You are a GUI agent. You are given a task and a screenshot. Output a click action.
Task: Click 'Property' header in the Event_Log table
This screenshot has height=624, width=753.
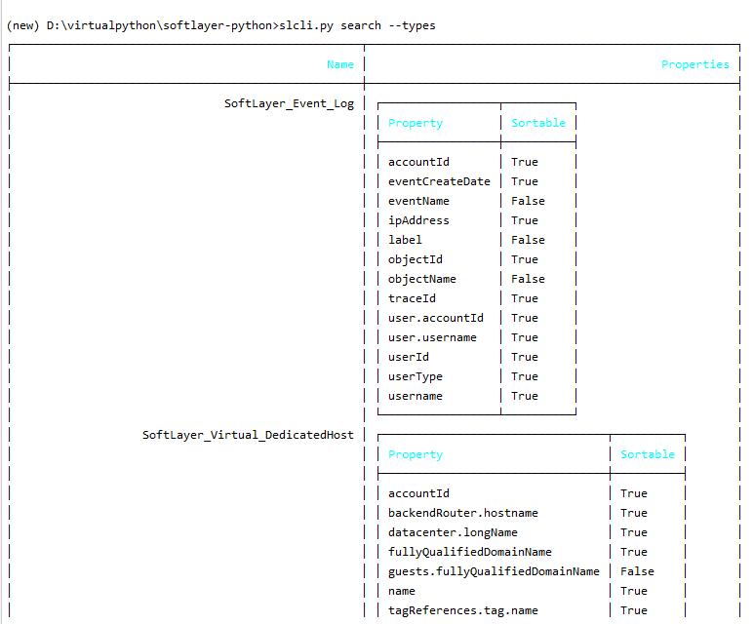coord(416,124)
